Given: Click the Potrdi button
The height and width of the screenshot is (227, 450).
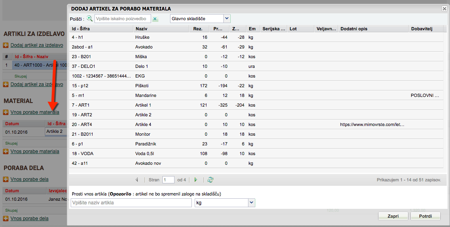Looking at the screenshot, I should pos(425,216).
